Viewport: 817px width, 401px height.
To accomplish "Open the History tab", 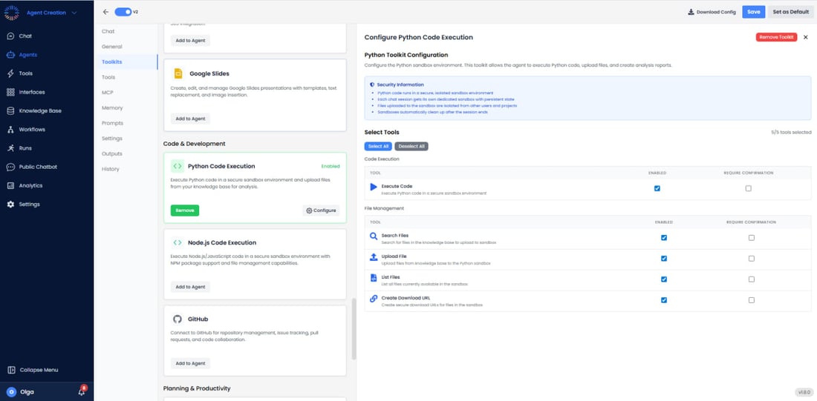I will click(x=111, y=169).
